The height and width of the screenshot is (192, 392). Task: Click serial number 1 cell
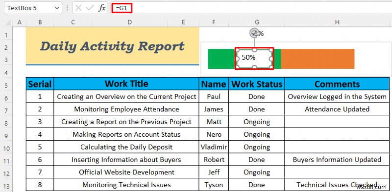point(40,97)
